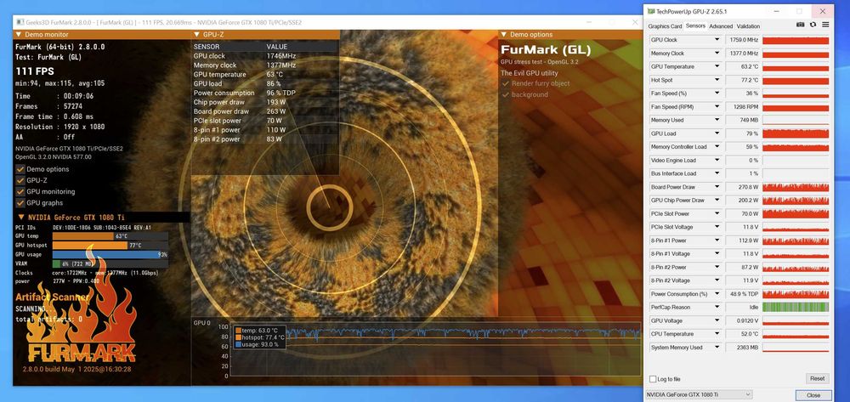This screenshot has height=402, width=850.
Task: Open the PerfCap Reason dropdown
Action: [x=717, y=307]
